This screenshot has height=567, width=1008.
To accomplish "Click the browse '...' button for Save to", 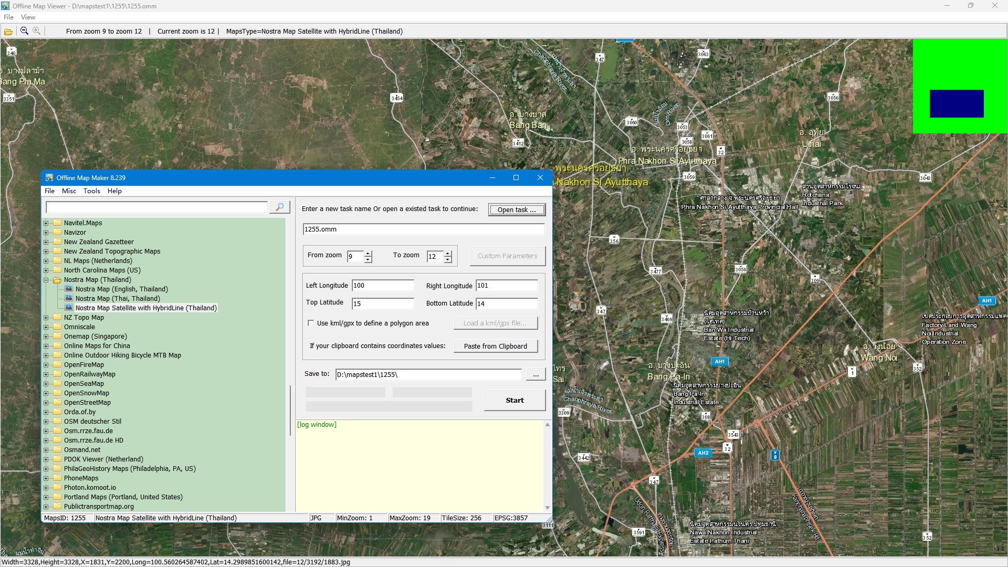I will [x=535, y=374].
